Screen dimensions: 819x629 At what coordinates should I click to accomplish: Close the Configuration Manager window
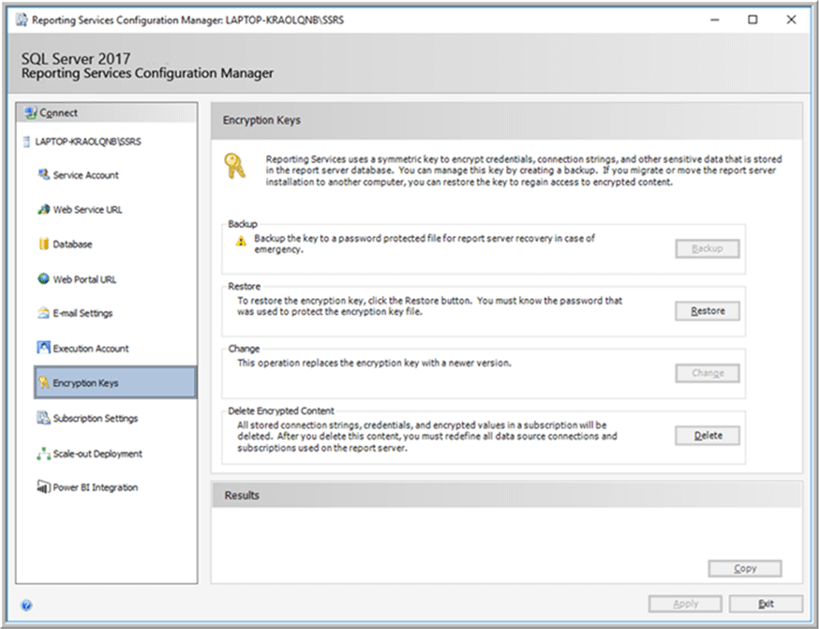tap(791, 20)
